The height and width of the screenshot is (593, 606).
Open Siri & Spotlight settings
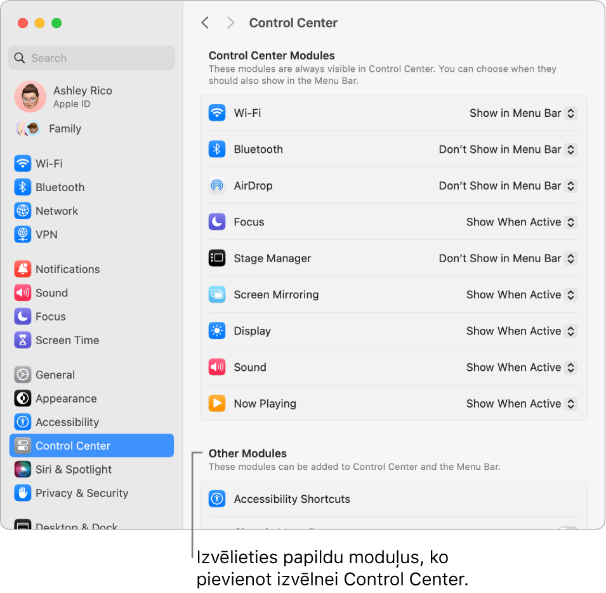(x=22, y=469)
